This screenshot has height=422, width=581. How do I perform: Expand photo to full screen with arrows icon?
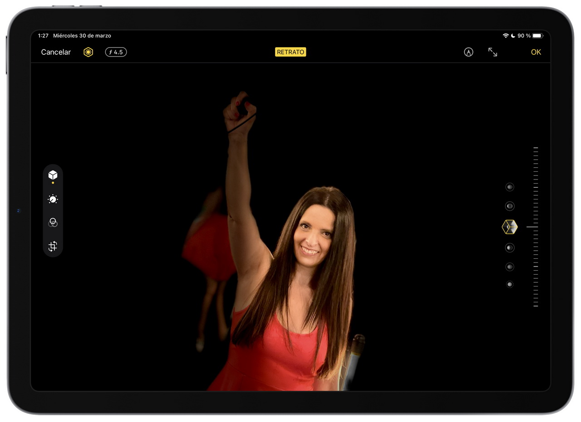[492, 52]
